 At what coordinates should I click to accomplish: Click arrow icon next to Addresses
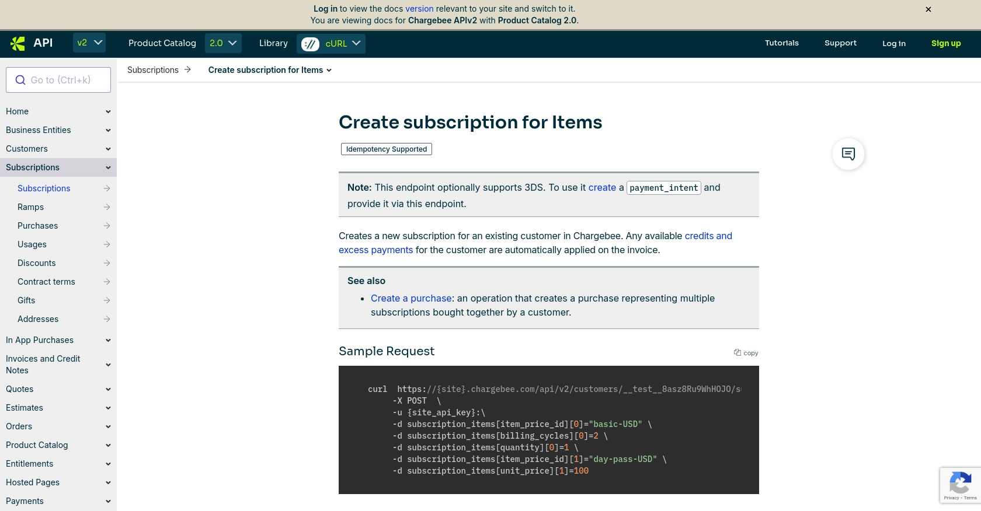pos(107,319)
